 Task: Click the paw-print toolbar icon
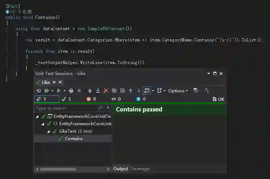pos(90,91)
